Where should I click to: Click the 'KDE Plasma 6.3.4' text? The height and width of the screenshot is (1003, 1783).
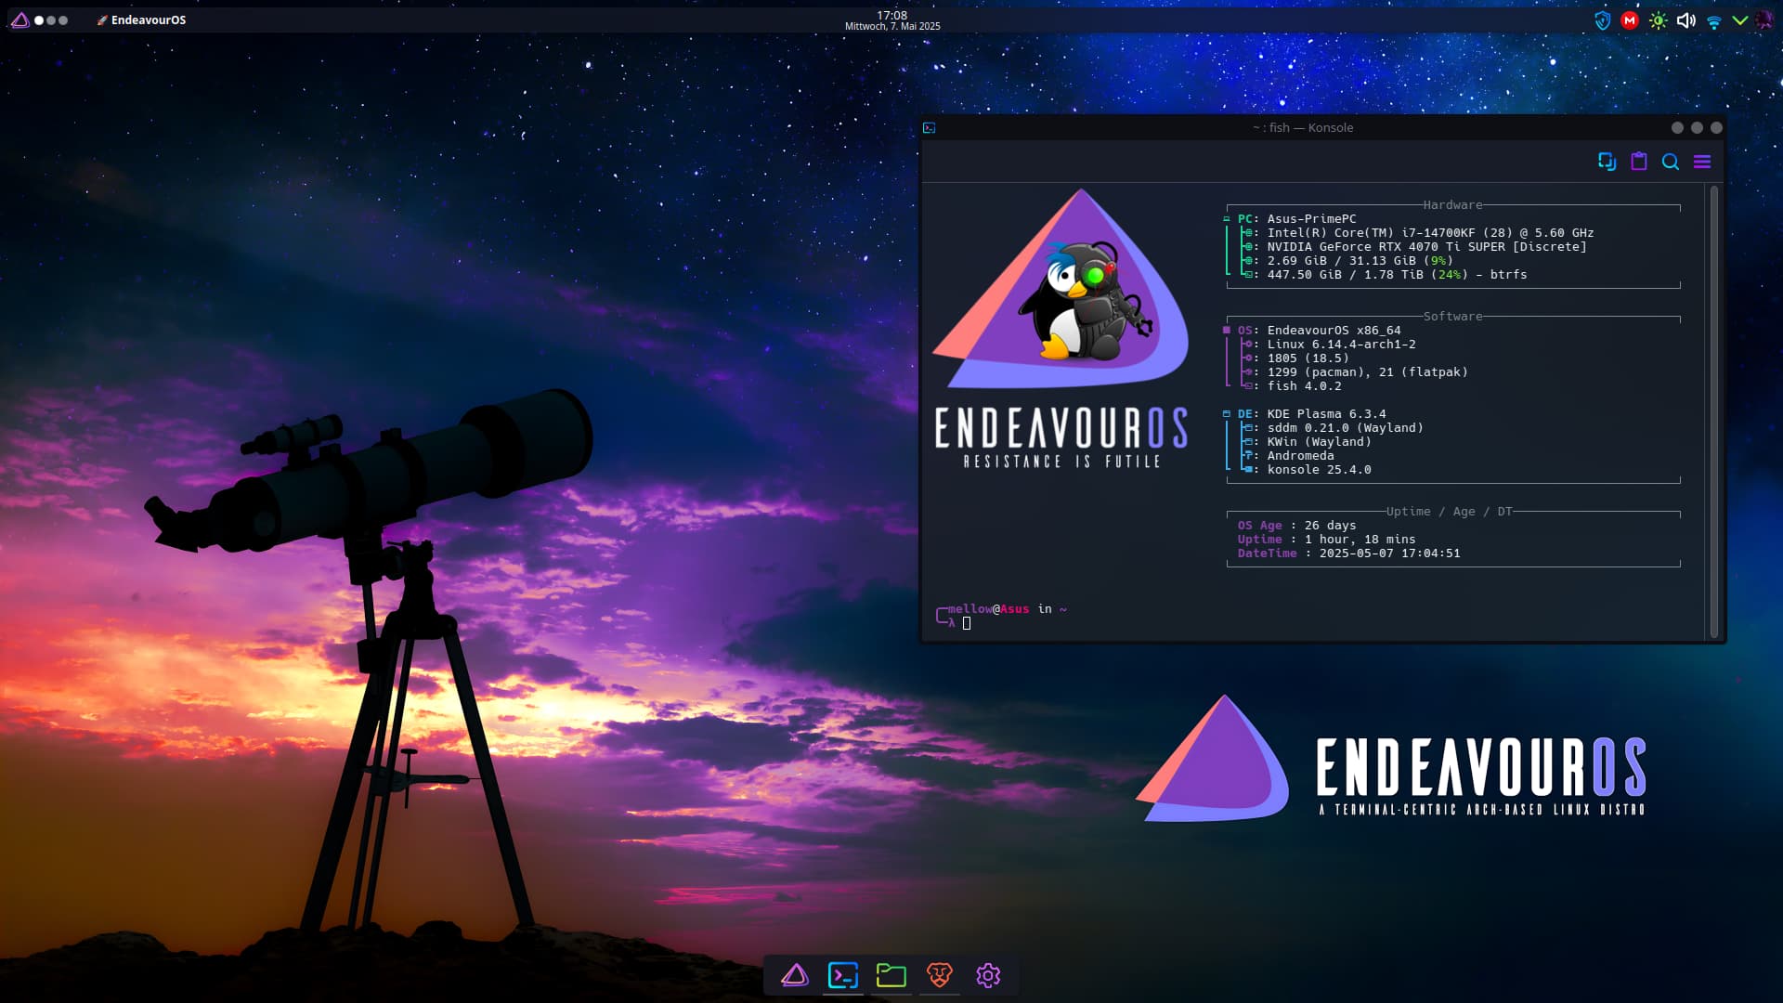pos(1326,414)
